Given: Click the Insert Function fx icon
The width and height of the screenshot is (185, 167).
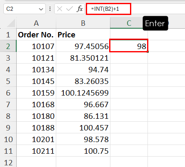Looking at the screenshot, I should pos(80,9).
